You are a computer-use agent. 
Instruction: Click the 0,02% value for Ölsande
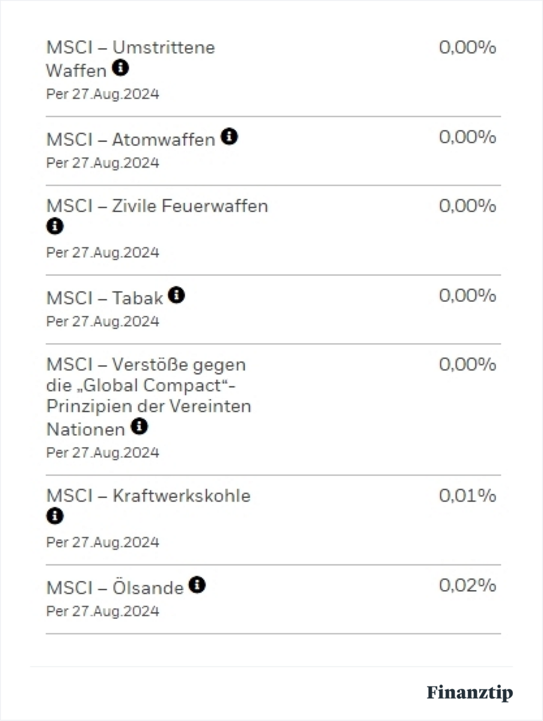[467, 585]
